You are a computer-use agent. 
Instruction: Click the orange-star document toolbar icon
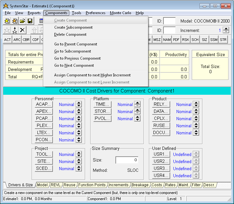[15, 21]
